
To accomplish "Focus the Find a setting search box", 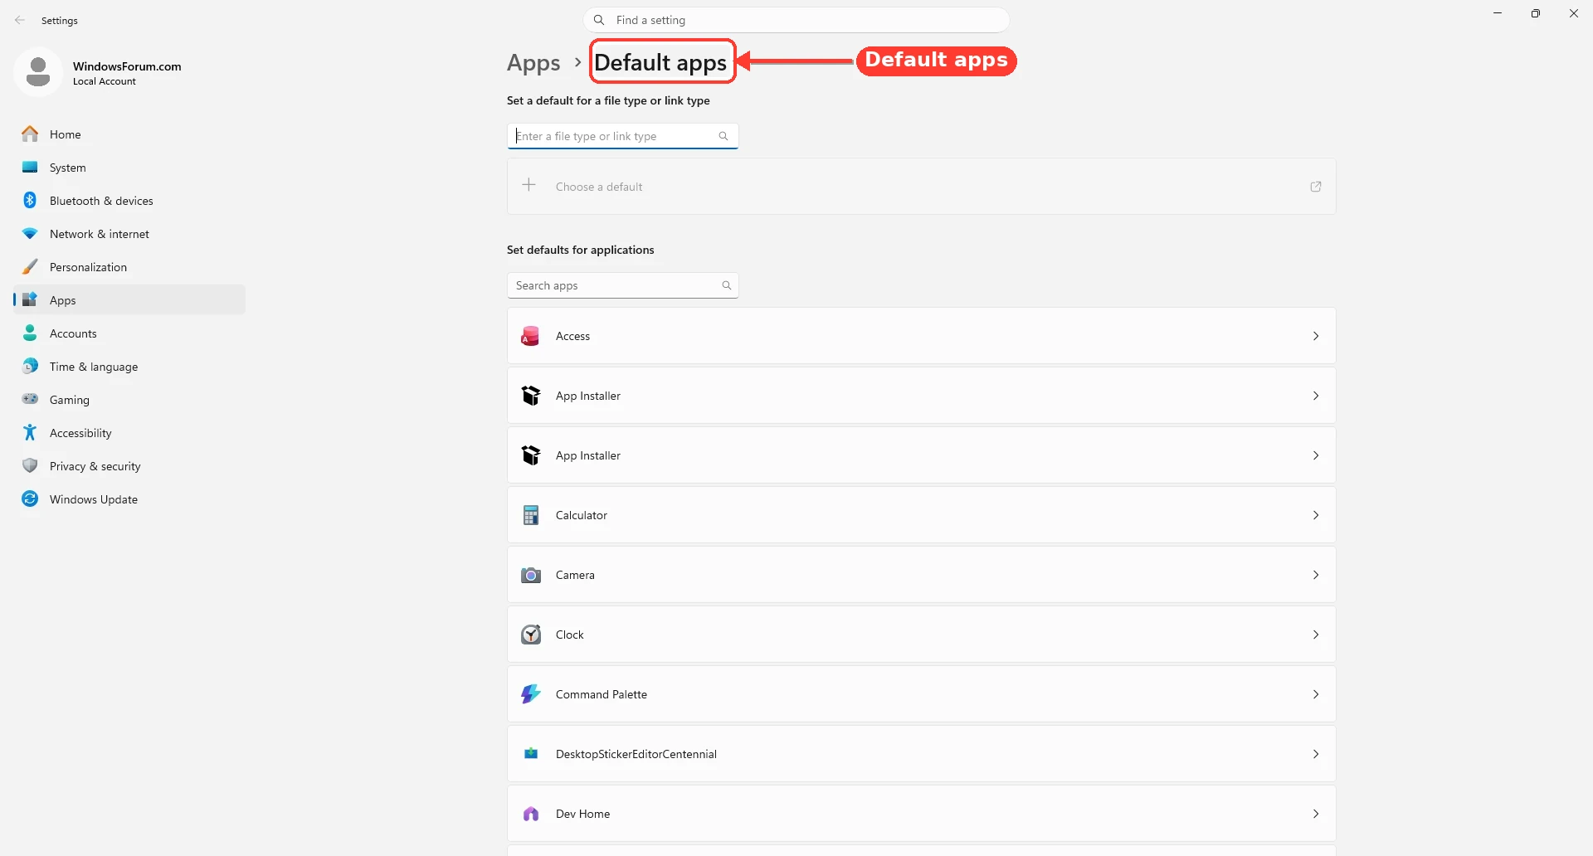I will click(x=796, y=20).
